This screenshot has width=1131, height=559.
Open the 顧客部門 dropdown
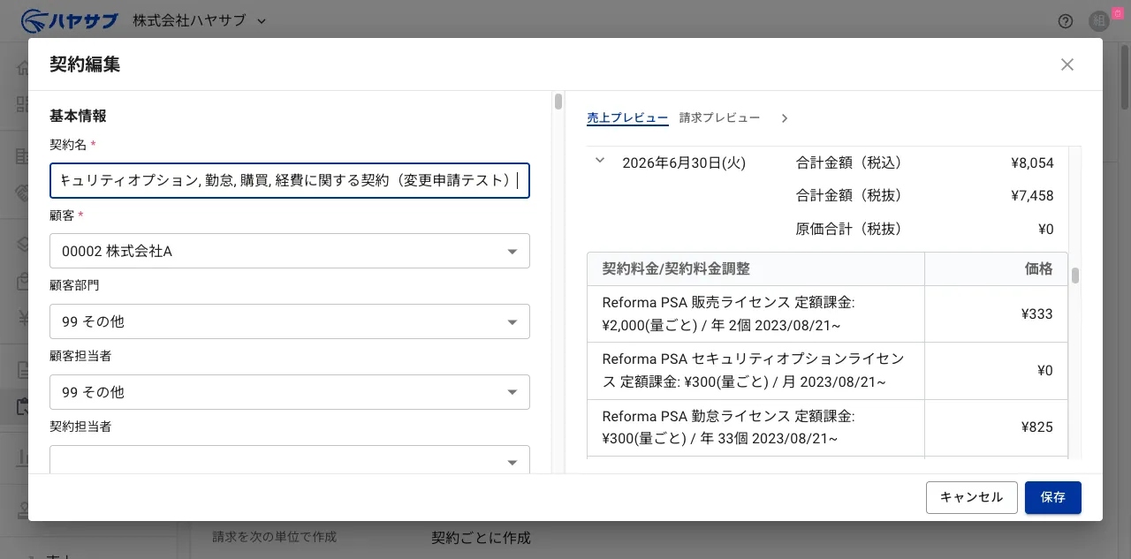290,321
